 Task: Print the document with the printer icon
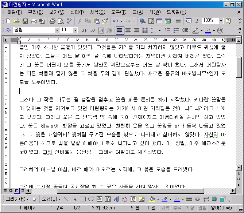click(x=53, y=21)
